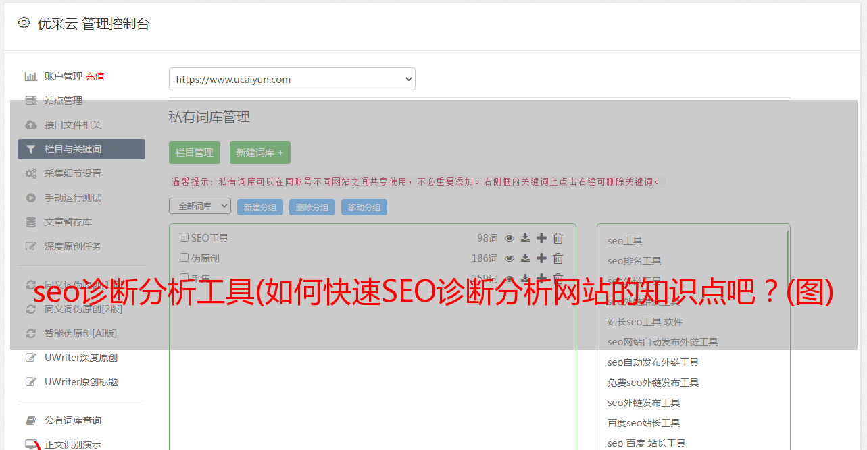Click the database icon for 文章暂存库
The width and height of the screenshot is (867, 450).
pyautogui.click(x=30, y=222)
